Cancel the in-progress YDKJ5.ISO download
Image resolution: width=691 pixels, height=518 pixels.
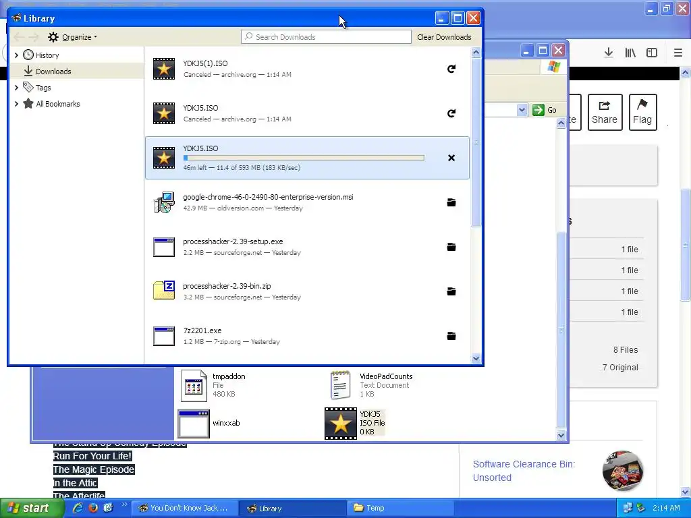(451, 158)
